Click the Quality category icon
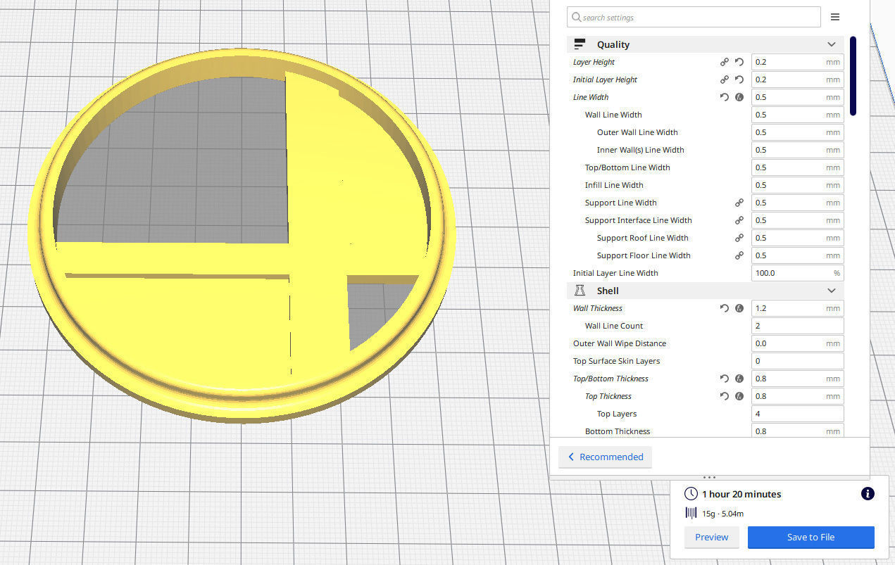The width and height of the screenshot is (895, 565). click(x=580, y=44)
